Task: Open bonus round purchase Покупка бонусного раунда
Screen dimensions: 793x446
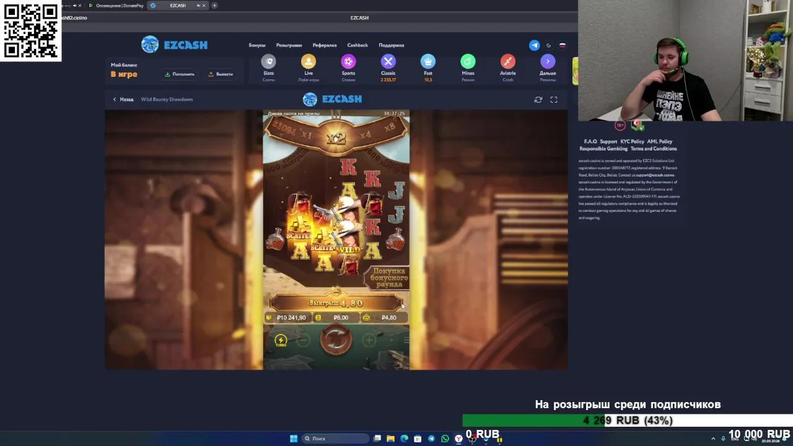Action: click(x=388, y=278)
